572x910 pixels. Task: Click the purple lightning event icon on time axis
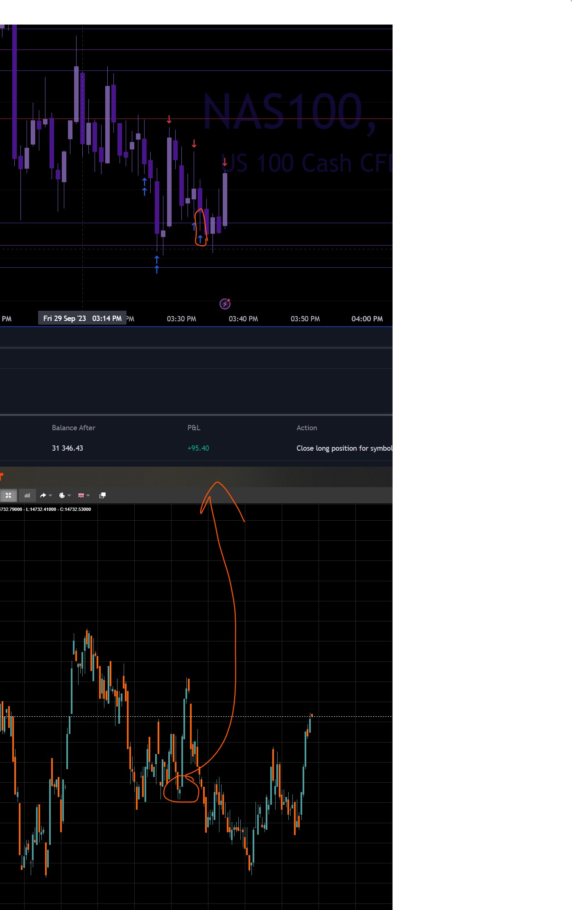tap(225, 304)
